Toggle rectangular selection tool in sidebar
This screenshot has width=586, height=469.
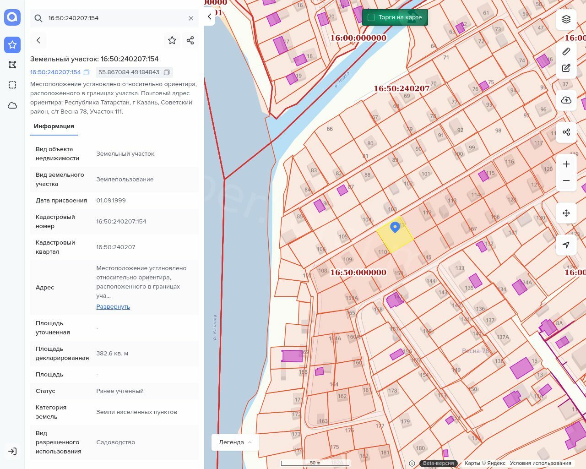[x=12, y=85]
